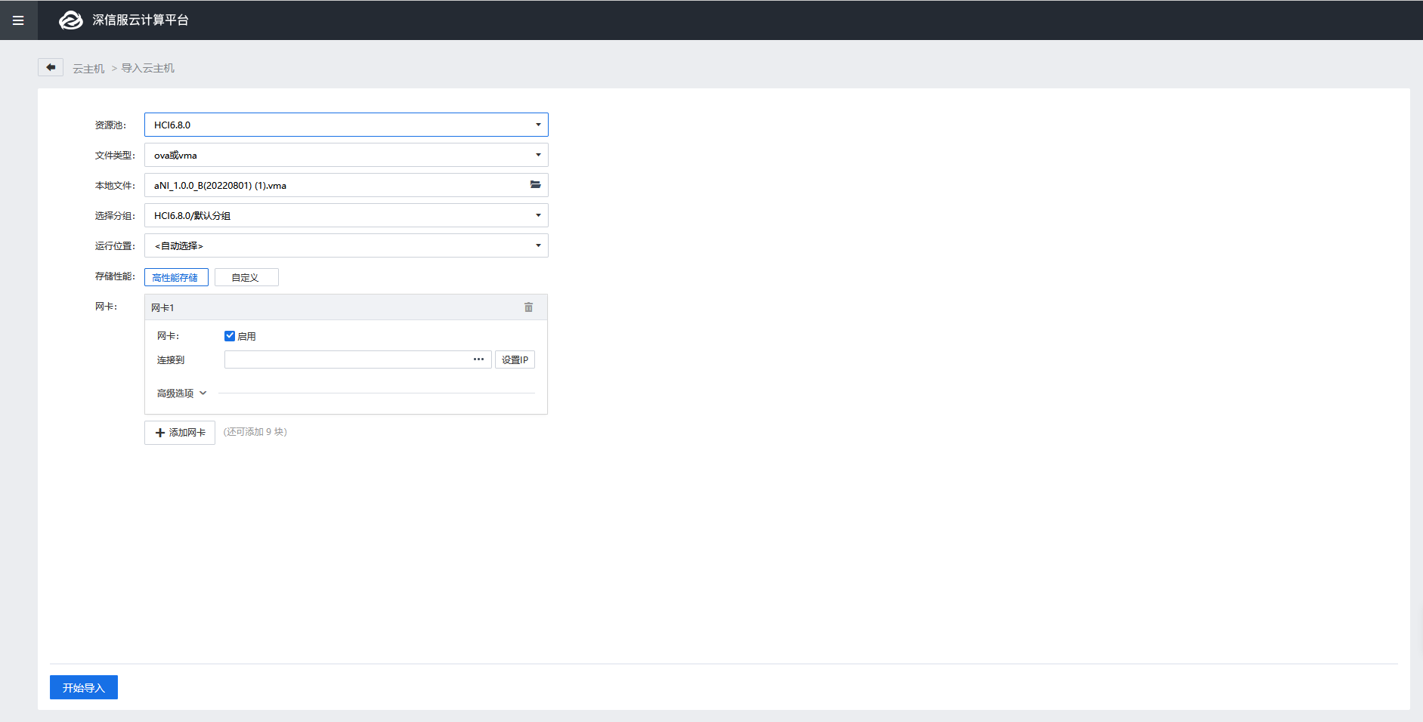Click the 添加网卡 button
Viewport: 1423px width, 722px height.
point(180,433)
